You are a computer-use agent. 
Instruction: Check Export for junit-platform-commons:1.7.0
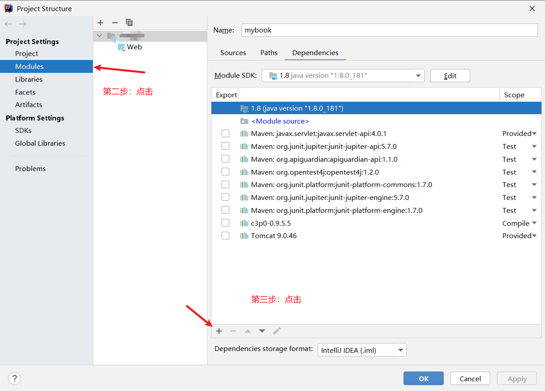(226, 184)
